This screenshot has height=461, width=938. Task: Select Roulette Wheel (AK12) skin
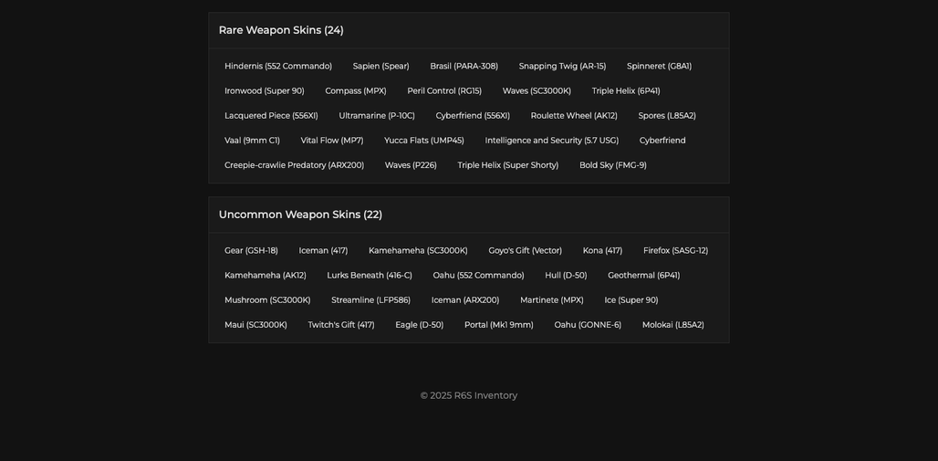tap(574, 116)
